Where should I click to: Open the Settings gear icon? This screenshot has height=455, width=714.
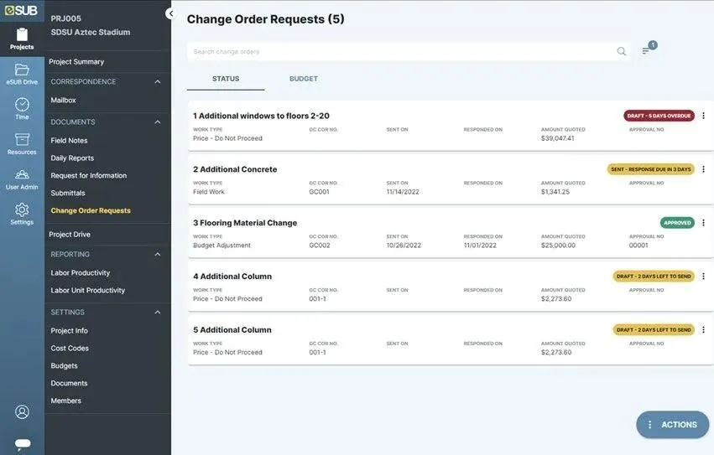[22, 209]
